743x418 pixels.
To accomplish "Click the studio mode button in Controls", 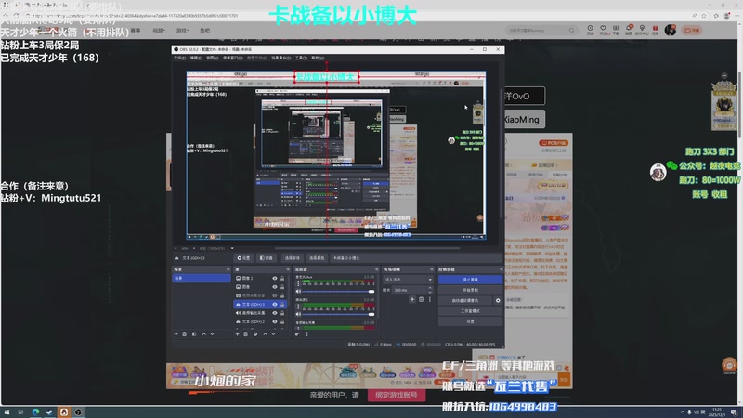I will [x=470, y=311].
